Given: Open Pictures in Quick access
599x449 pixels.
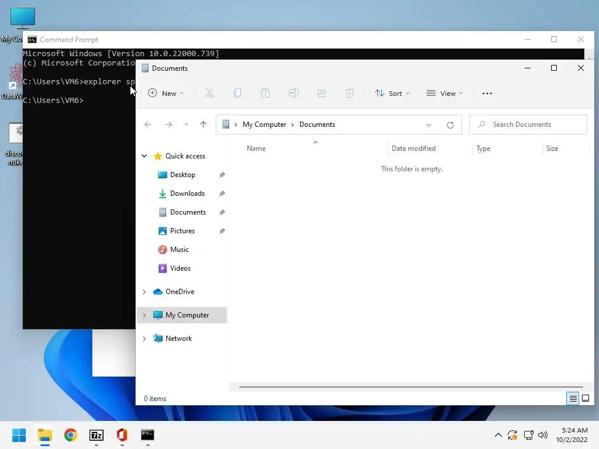Looking at the screenshot, I should 183,230.
